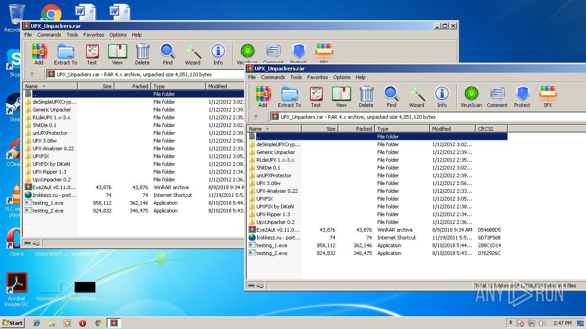Click Find icon in back WinRAR window
The width and height of the screenshot is (586, 329).
tap(168, 54)
